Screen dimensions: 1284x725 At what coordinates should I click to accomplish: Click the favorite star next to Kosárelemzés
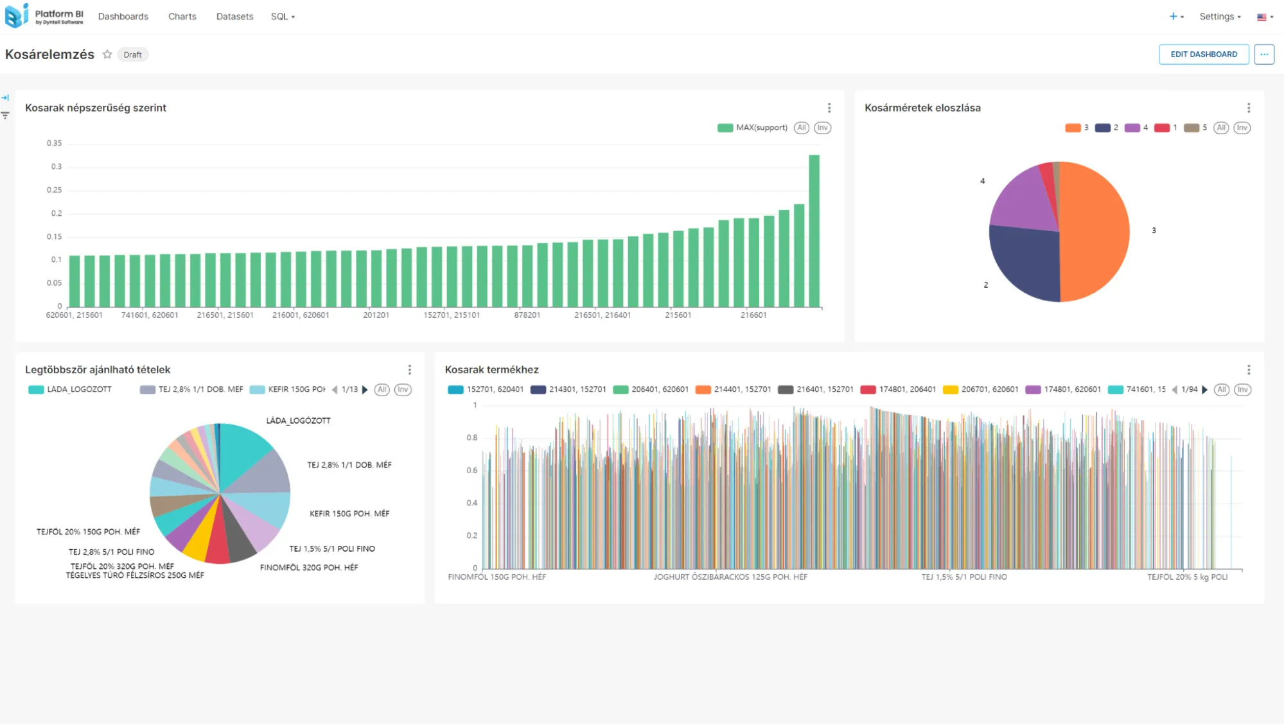107,55
